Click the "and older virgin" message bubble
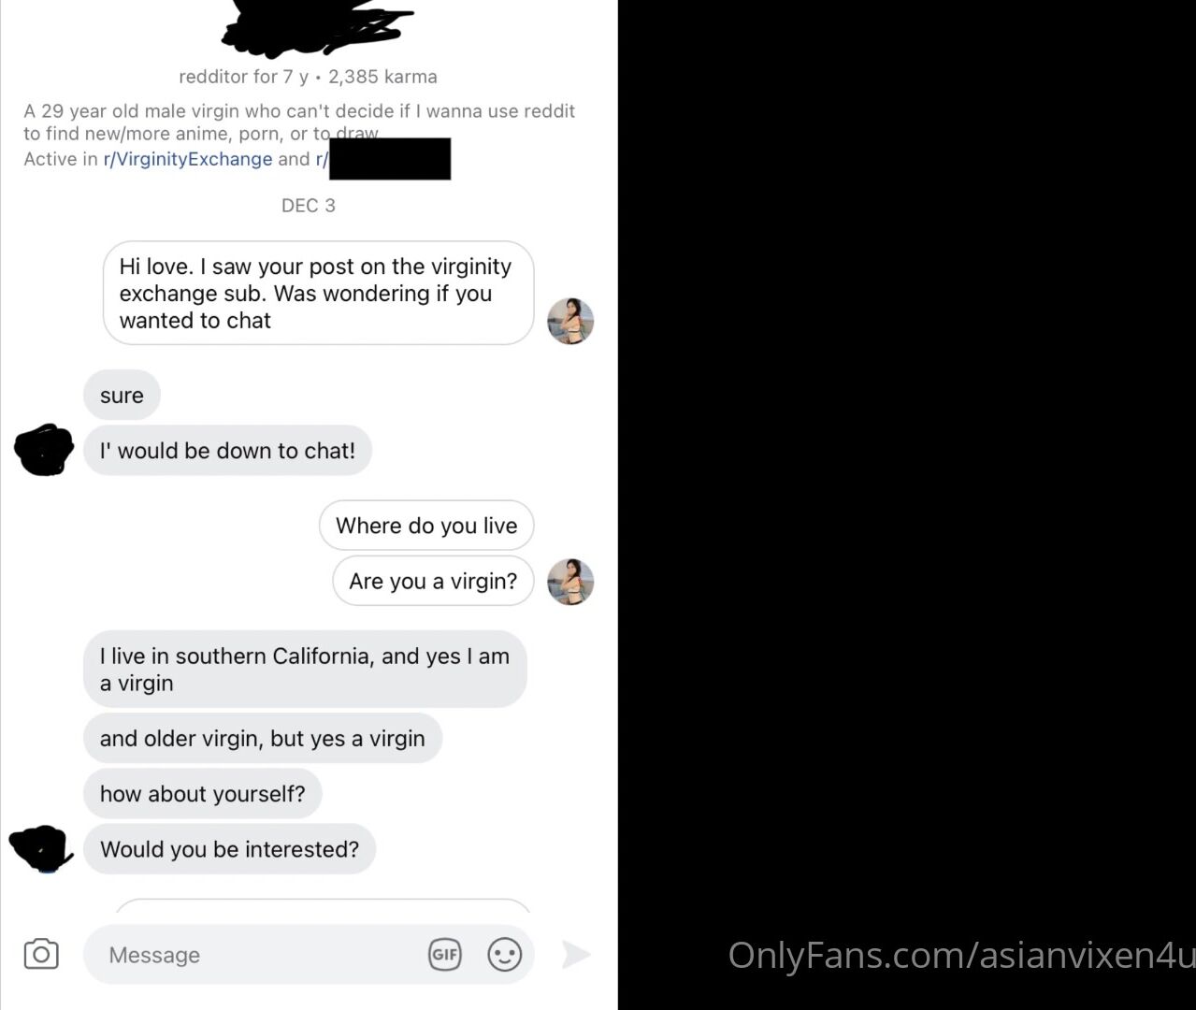 coord(262,739)
